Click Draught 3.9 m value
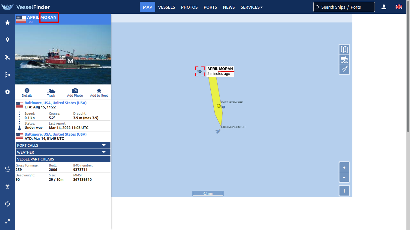The image size is (410, 230). coord(86,118)
